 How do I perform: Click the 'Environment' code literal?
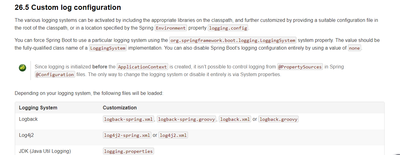tap(171, 28)
